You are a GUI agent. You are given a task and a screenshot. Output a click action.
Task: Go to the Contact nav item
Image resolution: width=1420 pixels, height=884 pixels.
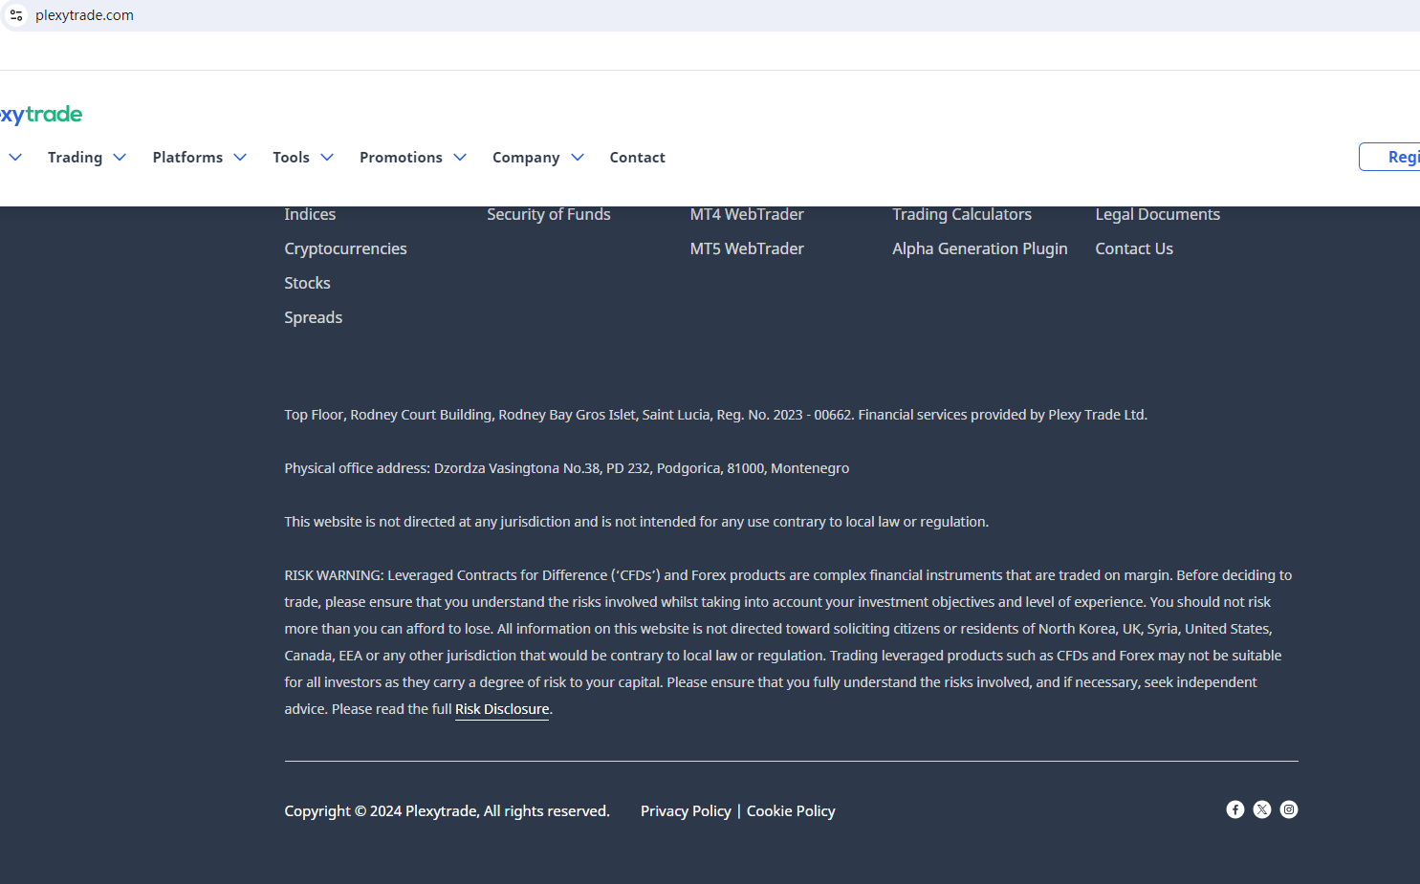click(638, 158)
